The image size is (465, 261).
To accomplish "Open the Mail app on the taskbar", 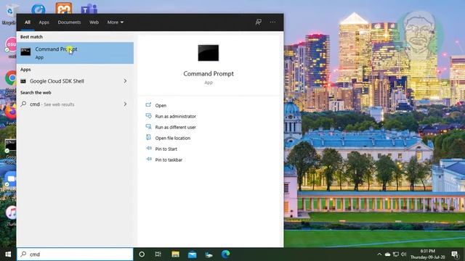I will tap(192, 254).
